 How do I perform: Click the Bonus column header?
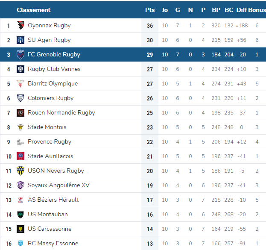tap(257, 10)
